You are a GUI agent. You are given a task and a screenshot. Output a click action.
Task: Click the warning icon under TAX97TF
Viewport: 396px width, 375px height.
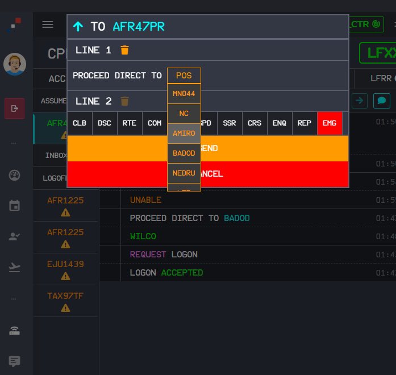pos(66,308)
